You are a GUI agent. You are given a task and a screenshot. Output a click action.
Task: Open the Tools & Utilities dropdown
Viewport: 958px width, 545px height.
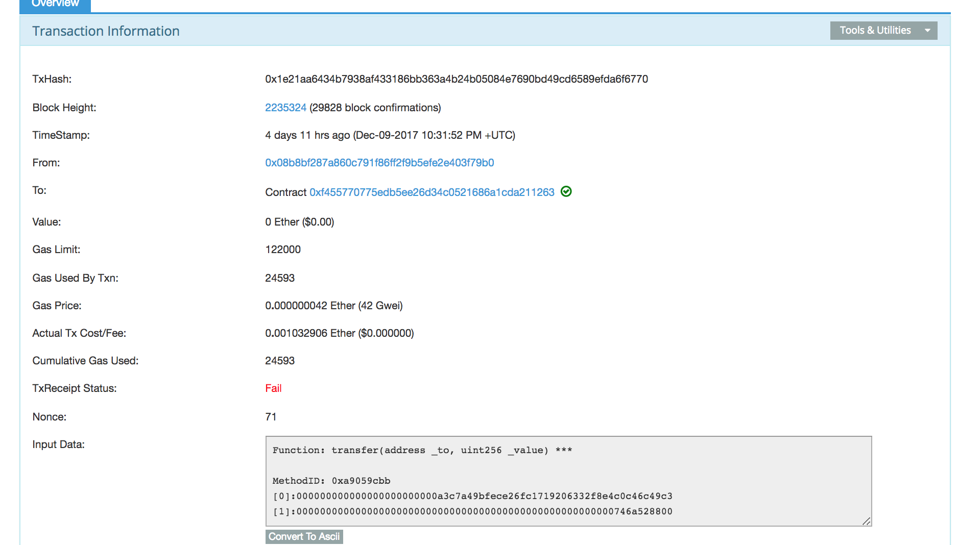[883, 31]
